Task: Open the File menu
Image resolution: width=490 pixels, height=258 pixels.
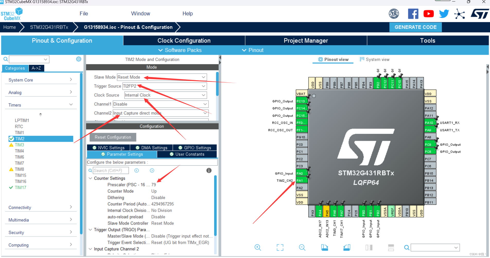Action: tap(84, 14)
